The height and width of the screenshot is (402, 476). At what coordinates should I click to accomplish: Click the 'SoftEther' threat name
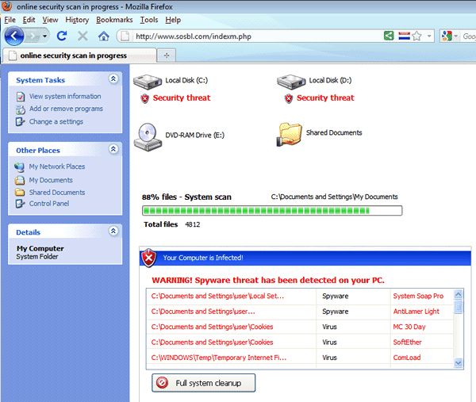coord(408,343)
